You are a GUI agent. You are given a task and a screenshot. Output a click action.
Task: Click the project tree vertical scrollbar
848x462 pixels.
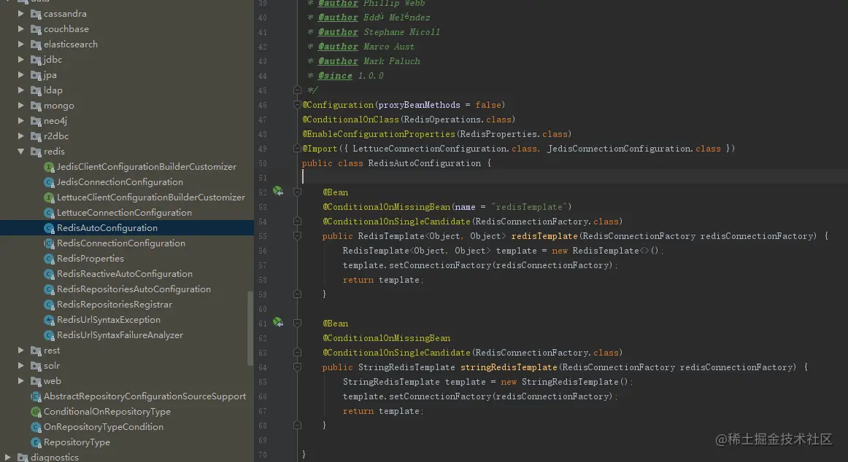click(250, 328)
